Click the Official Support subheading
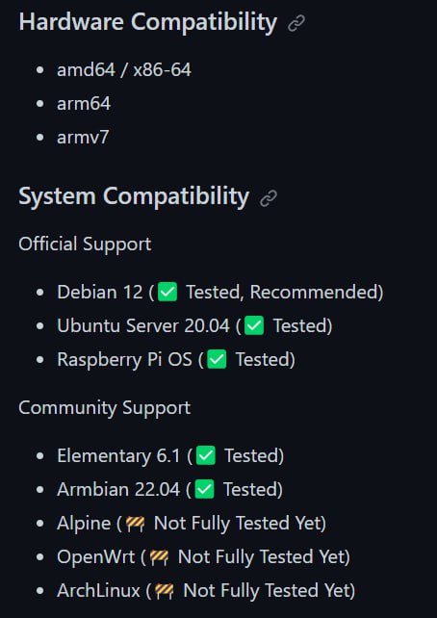437x618 pixels. (x=85, y=244)
